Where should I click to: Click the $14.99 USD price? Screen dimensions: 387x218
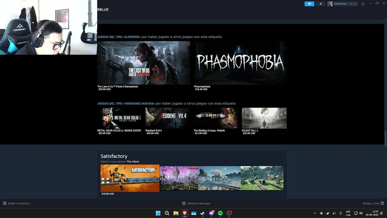pos(201,133)
